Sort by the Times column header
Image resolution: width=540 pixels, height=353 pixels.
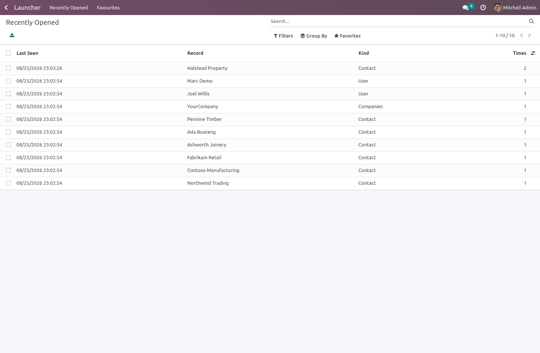click(520, 53)
